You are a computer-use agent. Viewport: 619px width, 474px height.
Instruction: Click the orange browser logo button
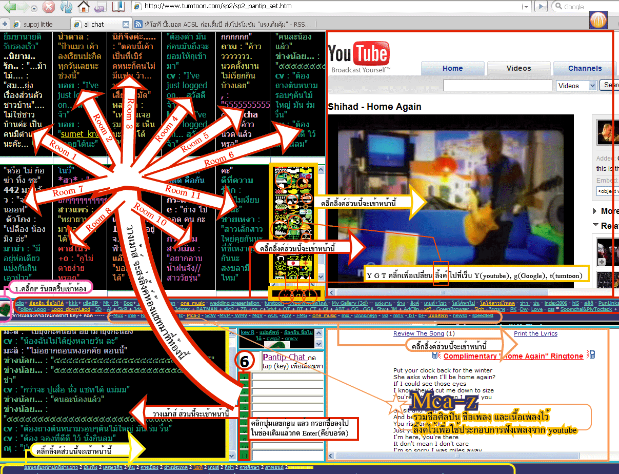point(598,21)
